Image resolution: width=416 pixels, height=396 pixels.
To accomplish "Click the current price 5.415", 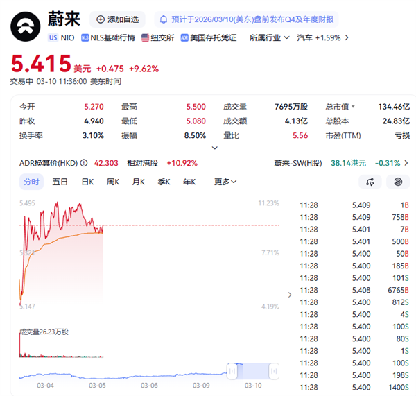I will tap(41, 64).
